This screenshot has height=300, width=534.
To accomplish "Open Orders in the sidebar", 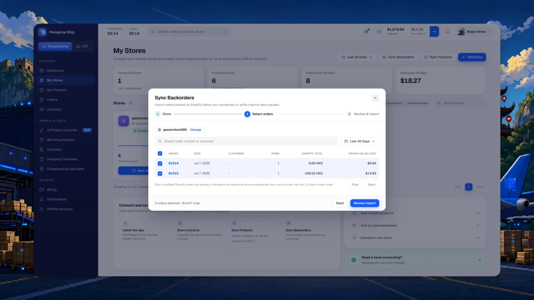I will 66,100.
